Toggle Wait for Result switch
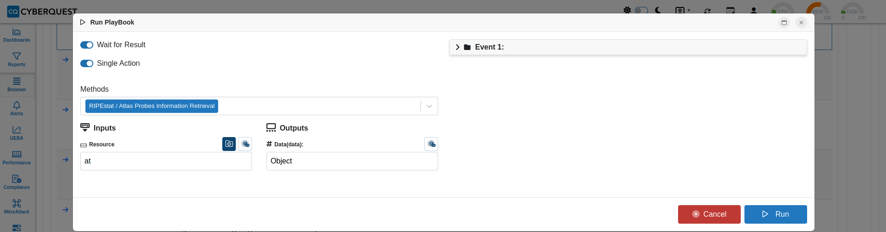This screenshot has height=232, width=886. [87, 45]
